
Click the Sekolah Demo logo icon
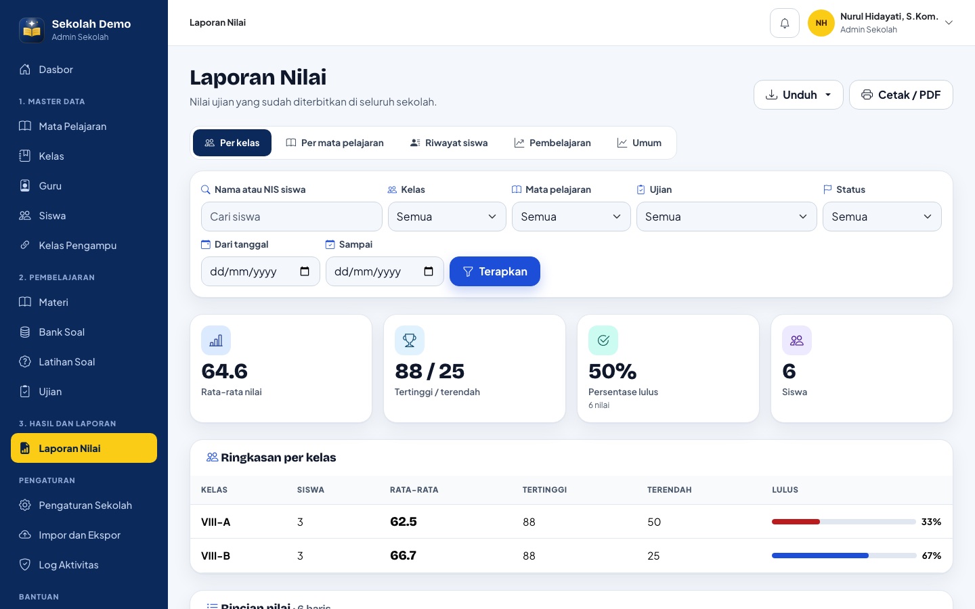tap(32, 30)
